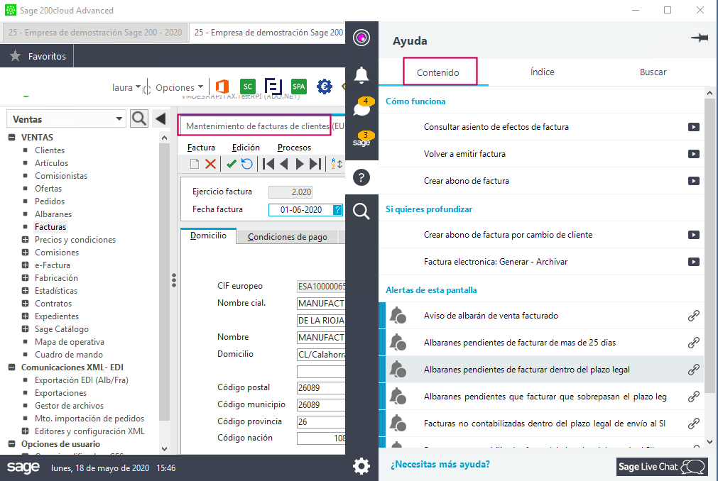Open chat messages icon with badge 4
Viewport: 718px width, 481px height.
363,106
